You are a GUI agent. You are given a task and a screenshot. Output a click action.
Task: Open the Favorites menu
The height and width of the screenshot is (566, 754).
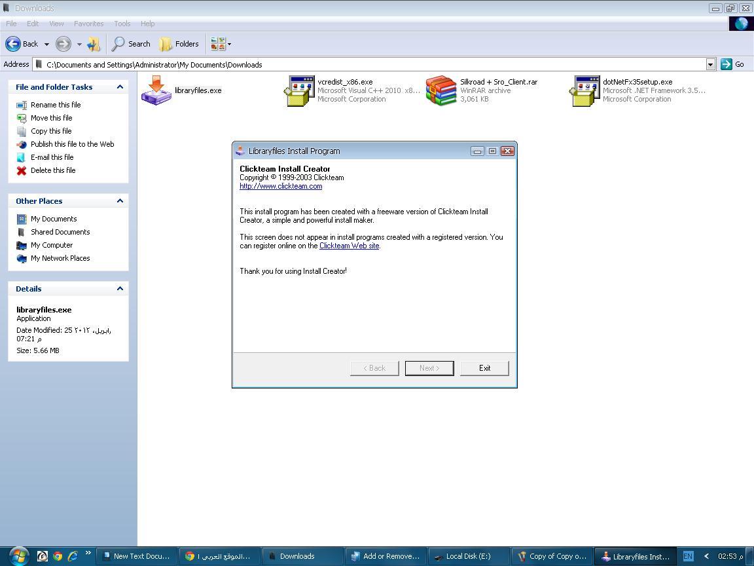click(88, 24)
